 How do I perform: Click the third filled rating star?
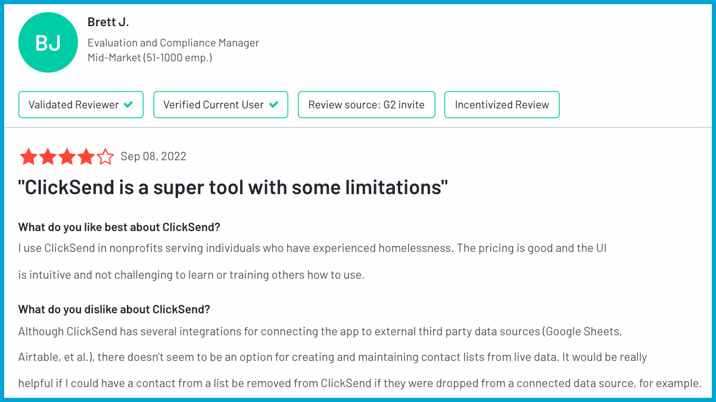click(x=67, y=157)
